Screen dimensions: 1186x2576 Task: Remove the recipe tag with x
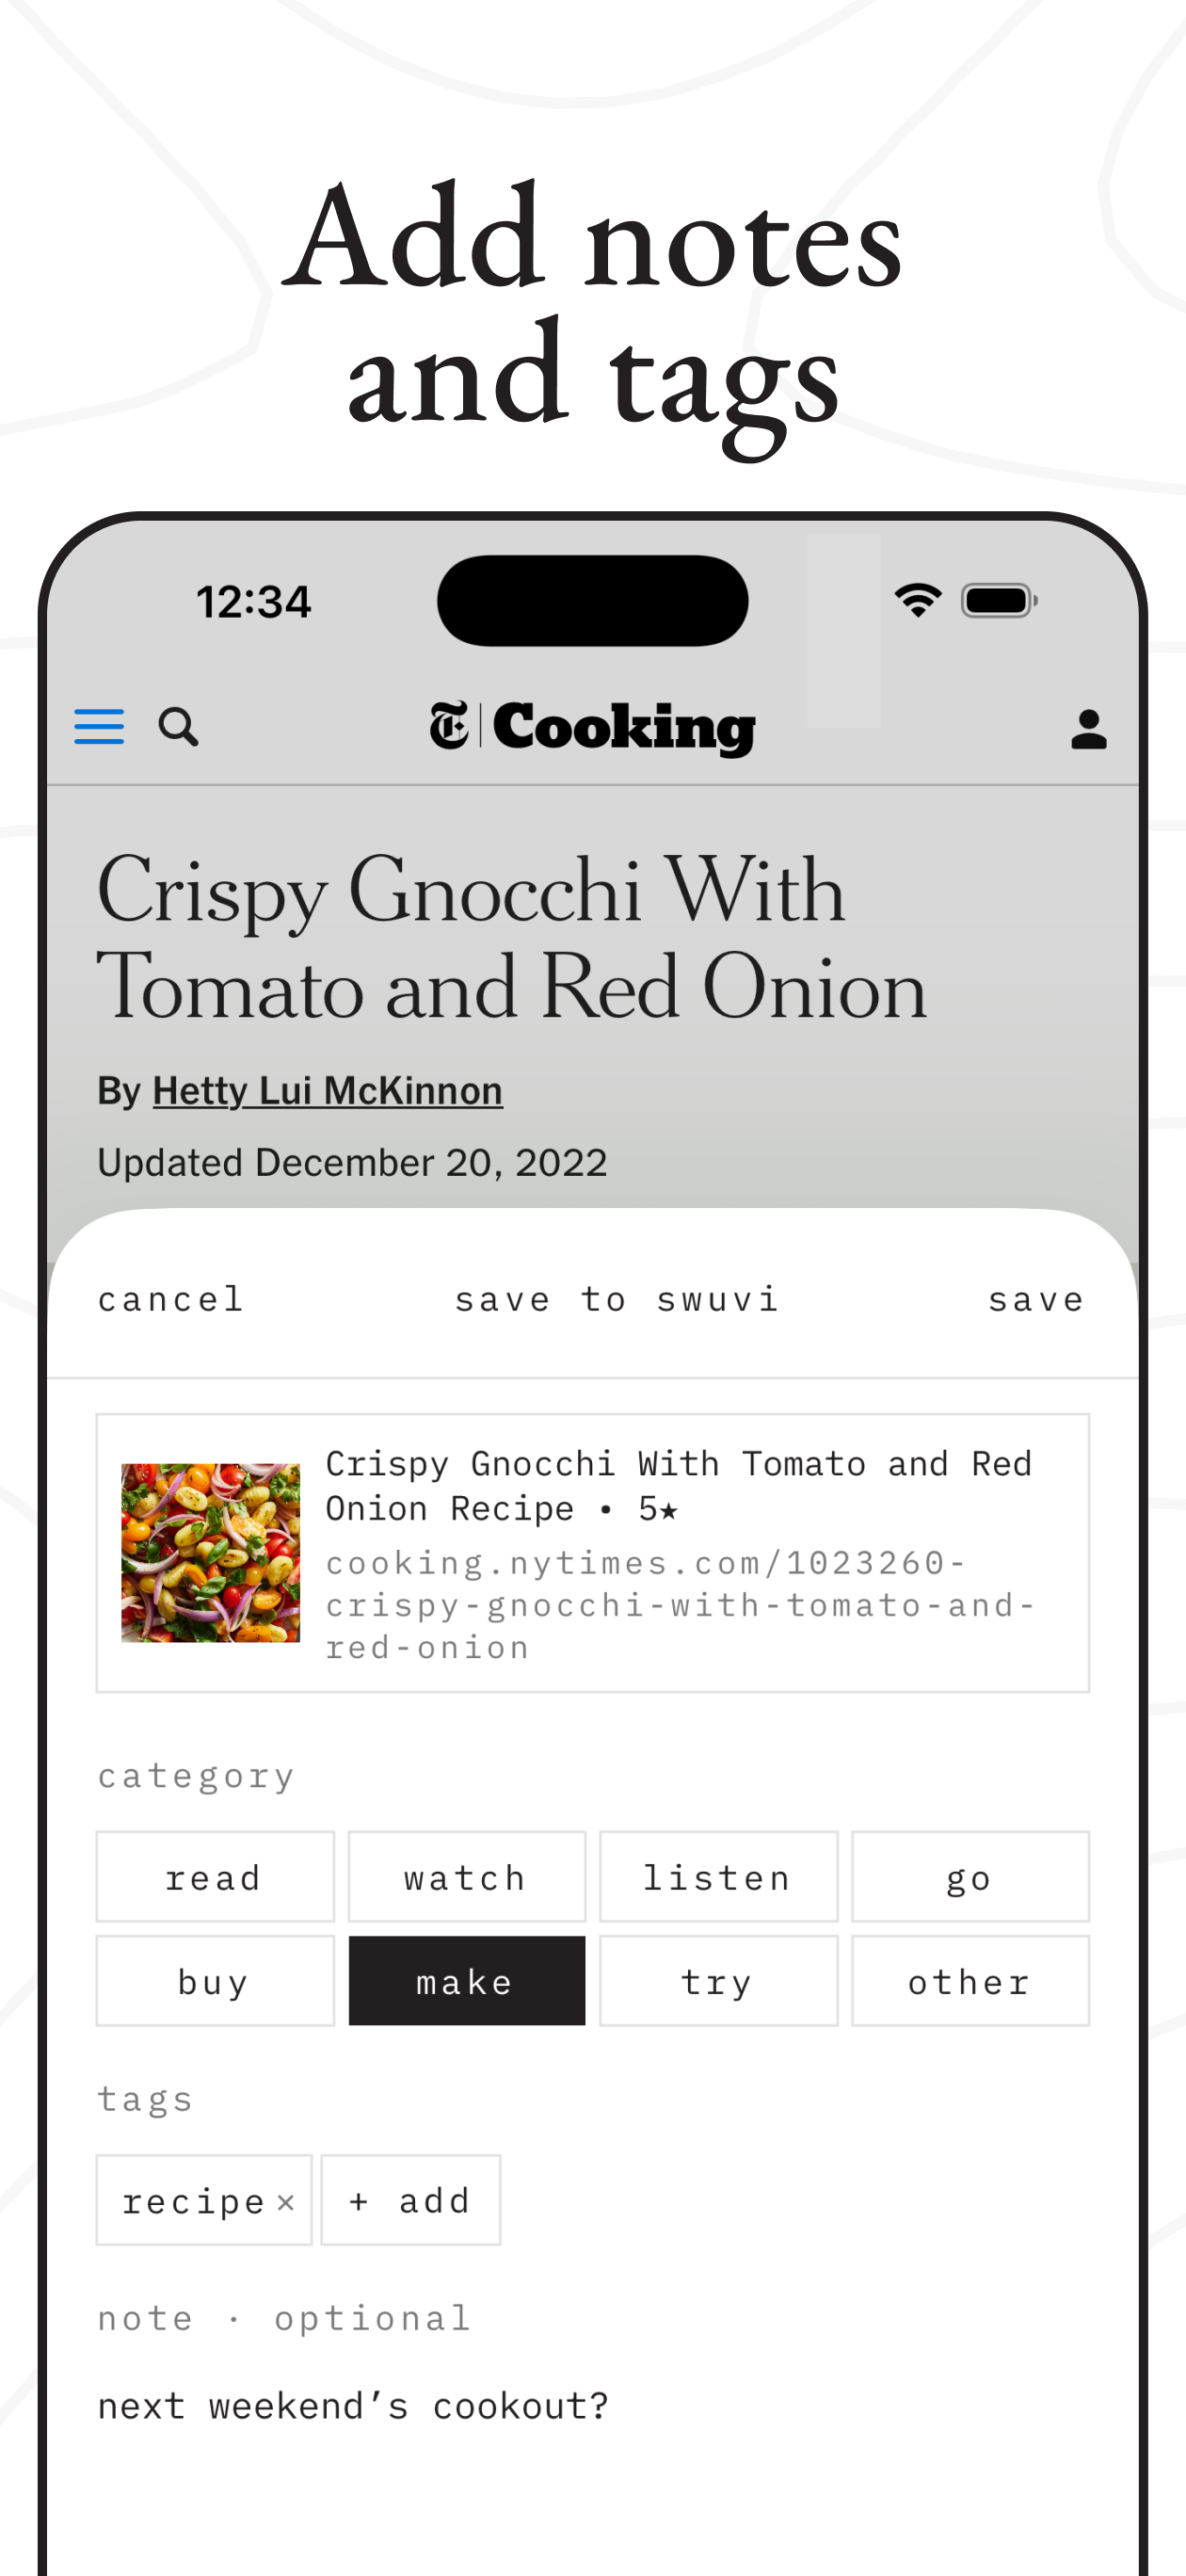[286, 2201]
